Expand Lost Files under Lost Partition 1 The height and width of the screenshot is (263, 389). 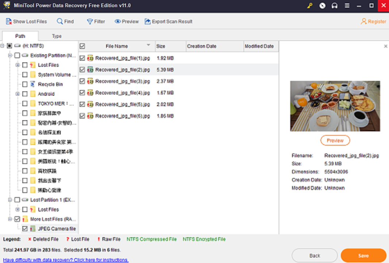pyautogui.click(x=18, y=209)
